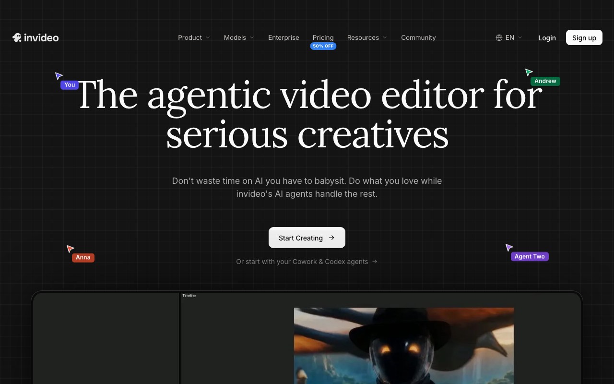Open the EN language selector chevron

click(x=520, y=37)
